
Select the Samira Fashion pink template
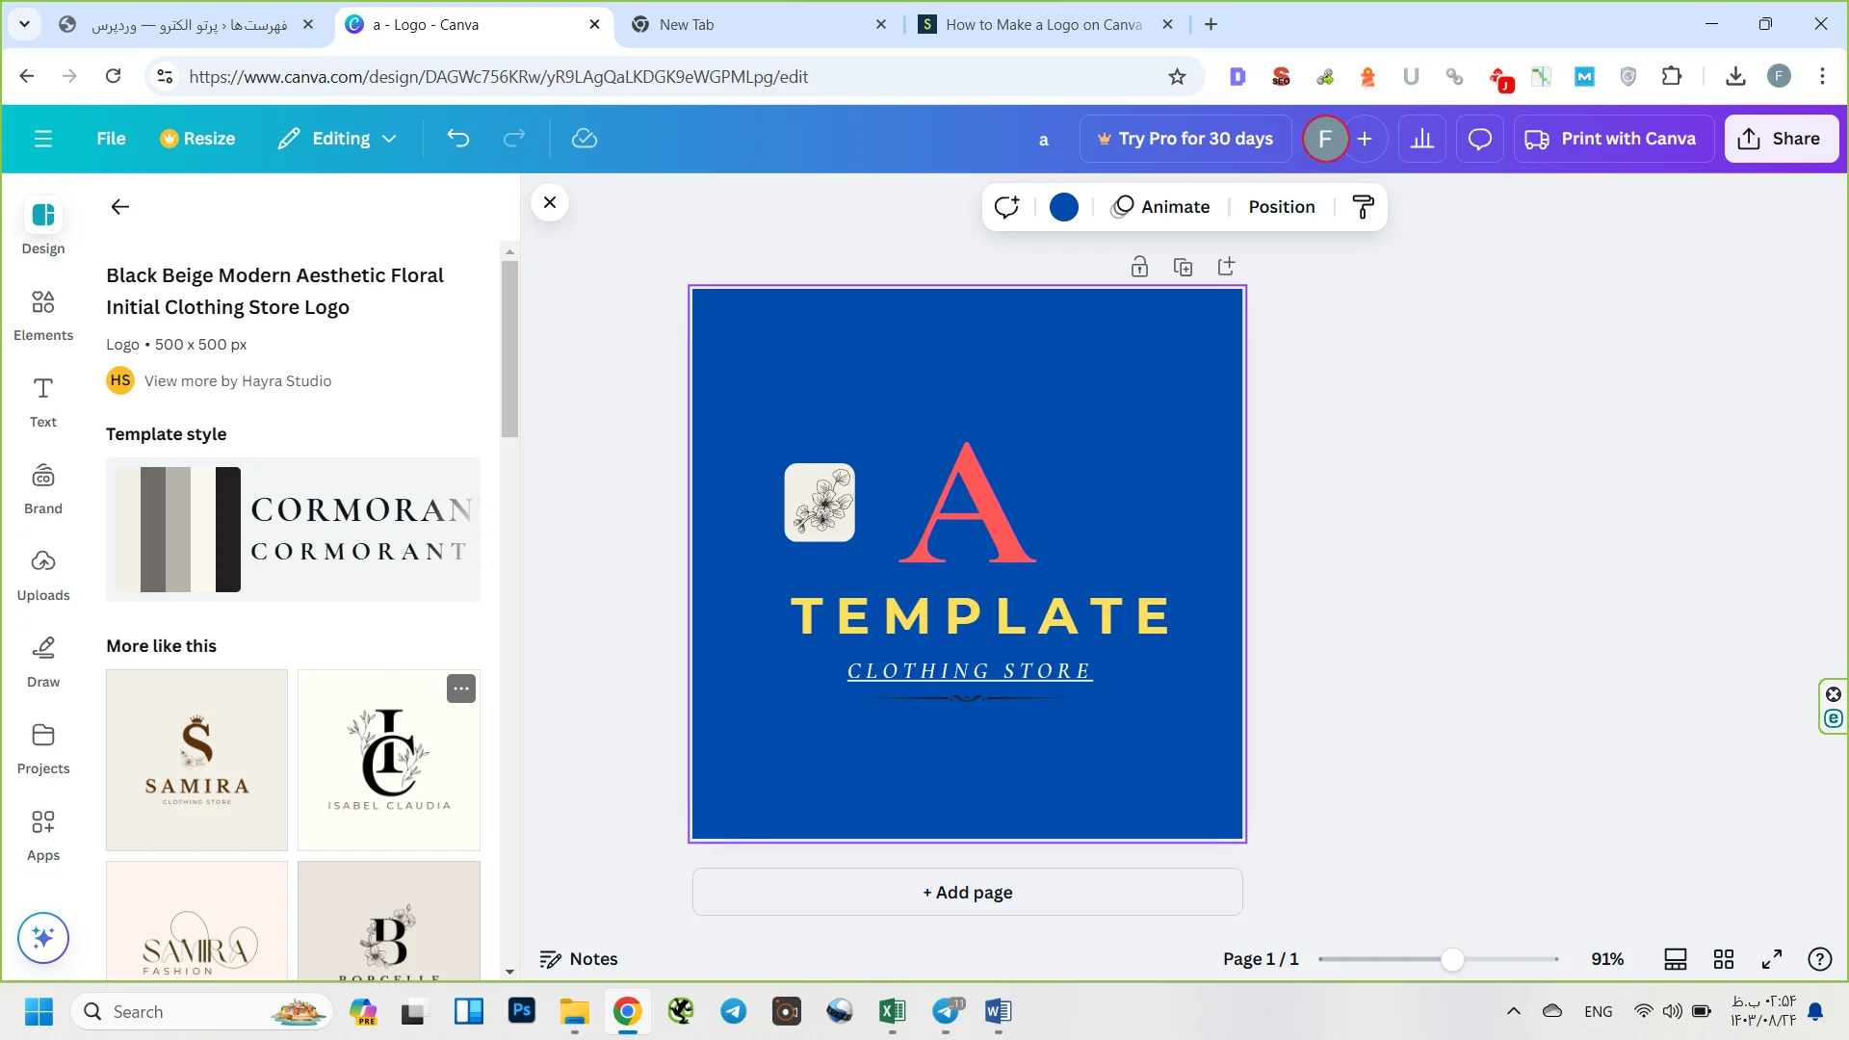tap(196, 922)
